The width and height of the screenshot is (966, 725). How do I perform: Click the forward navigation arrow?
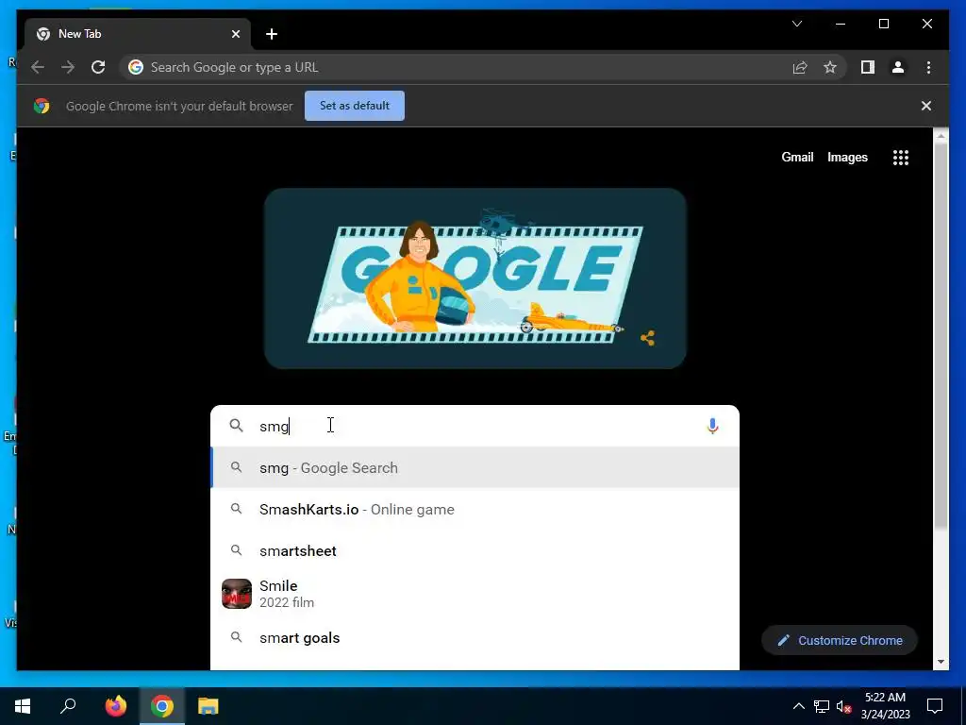[x=68, y=67]
